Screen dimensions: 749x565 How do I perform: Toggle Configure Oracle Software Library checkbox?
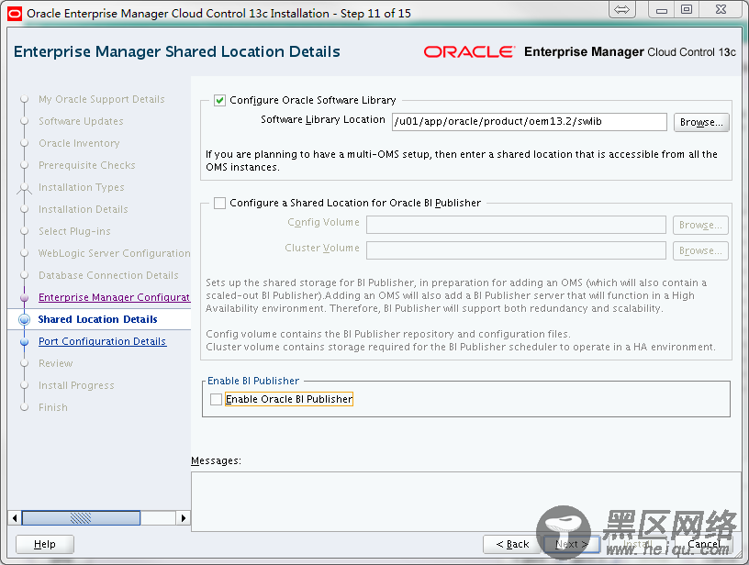(x=219, y=100)
